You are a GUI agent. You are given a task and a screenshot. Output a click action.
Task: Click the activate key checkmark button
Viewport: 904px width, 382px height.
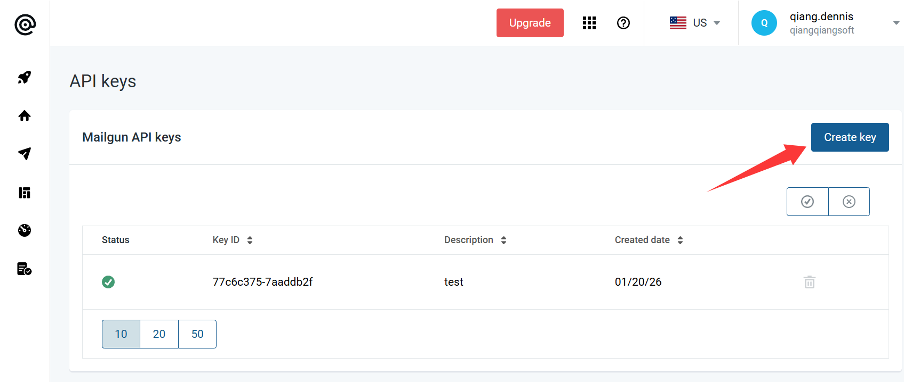coord(807,202)
